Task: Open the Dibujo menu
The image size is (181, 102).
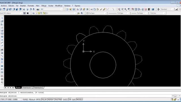Action: click(44, 6)
